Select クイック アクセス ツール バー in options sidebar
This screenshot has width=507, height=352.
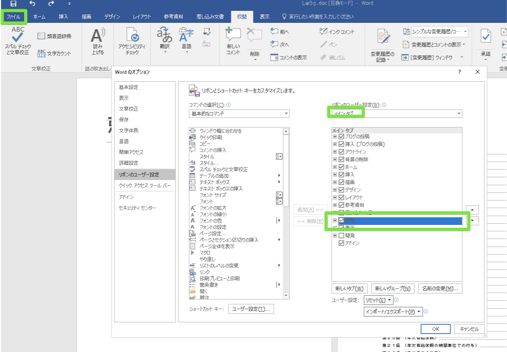click(145, 186)
